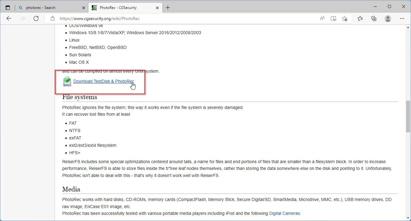Open the Download TestDisk & PhotoRec link
The height and width of the screenshot is (221, 411).
coord(104,81)
